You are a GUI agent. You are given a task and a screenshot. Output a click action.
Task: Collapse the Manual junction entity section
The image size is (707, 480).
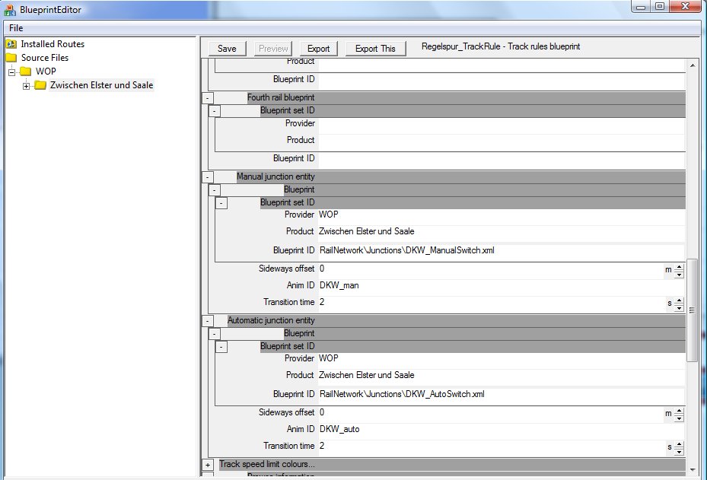click(208, 177)
